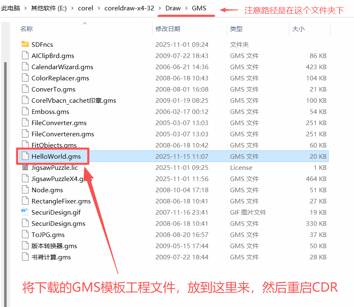
Task: Click the ToJPG.gms file icon
Action: click(25, 235)
